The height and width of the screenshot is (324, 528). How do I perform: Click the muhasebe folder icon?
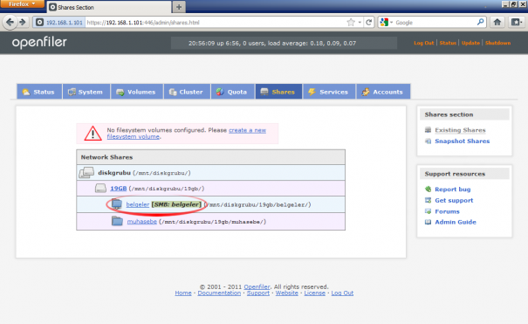117,221
